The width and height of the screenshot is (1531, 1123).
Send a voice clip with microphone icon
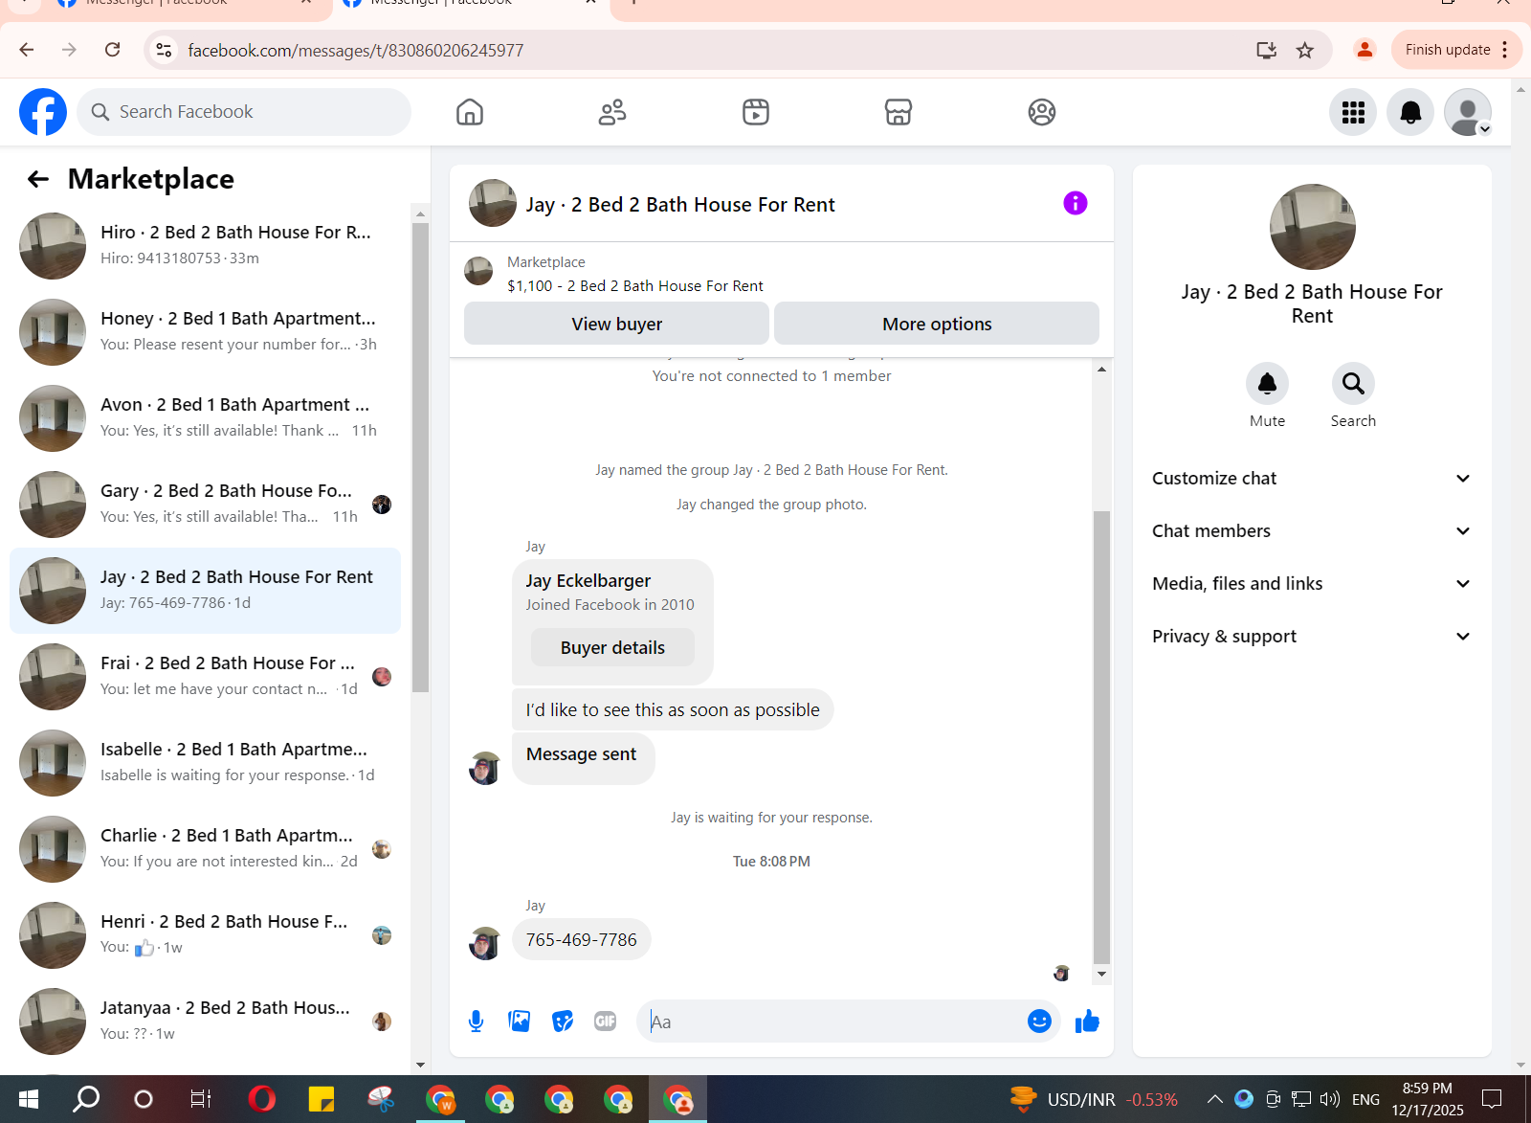[x=476, y=1022]
